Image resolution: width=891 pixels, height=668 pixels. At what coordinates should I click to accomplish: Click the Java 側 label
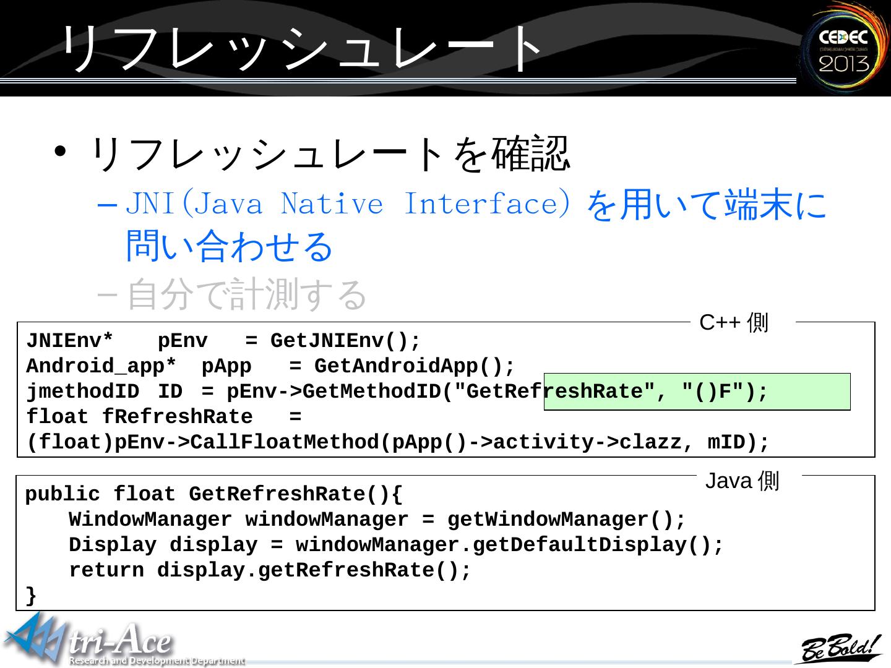point(742,481)
